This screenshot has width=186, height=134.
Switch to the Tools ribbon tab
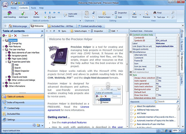pyautogui.click(x=33, y=7)
